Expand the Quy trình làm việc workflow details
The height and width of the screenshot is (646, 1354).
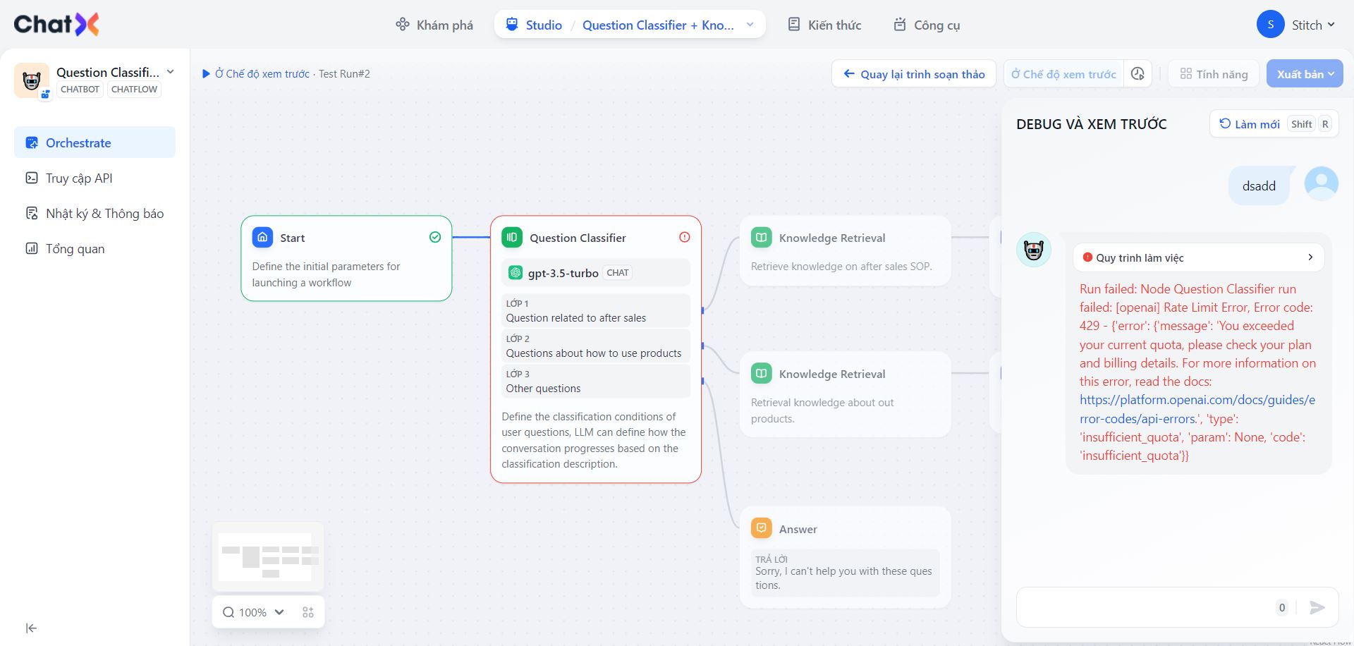(x=1310, y=257)
